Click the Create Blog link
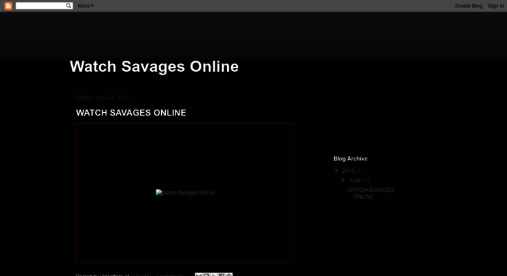This screenshot has height=276, width=507. point(469,6)
